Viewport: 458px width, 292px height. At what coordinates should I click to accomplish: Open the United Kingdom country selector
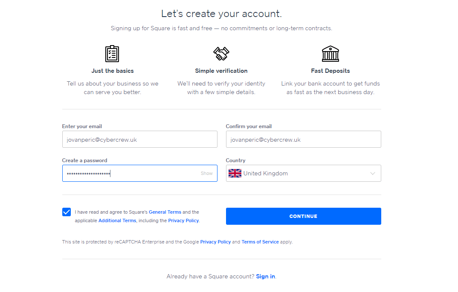303,173
